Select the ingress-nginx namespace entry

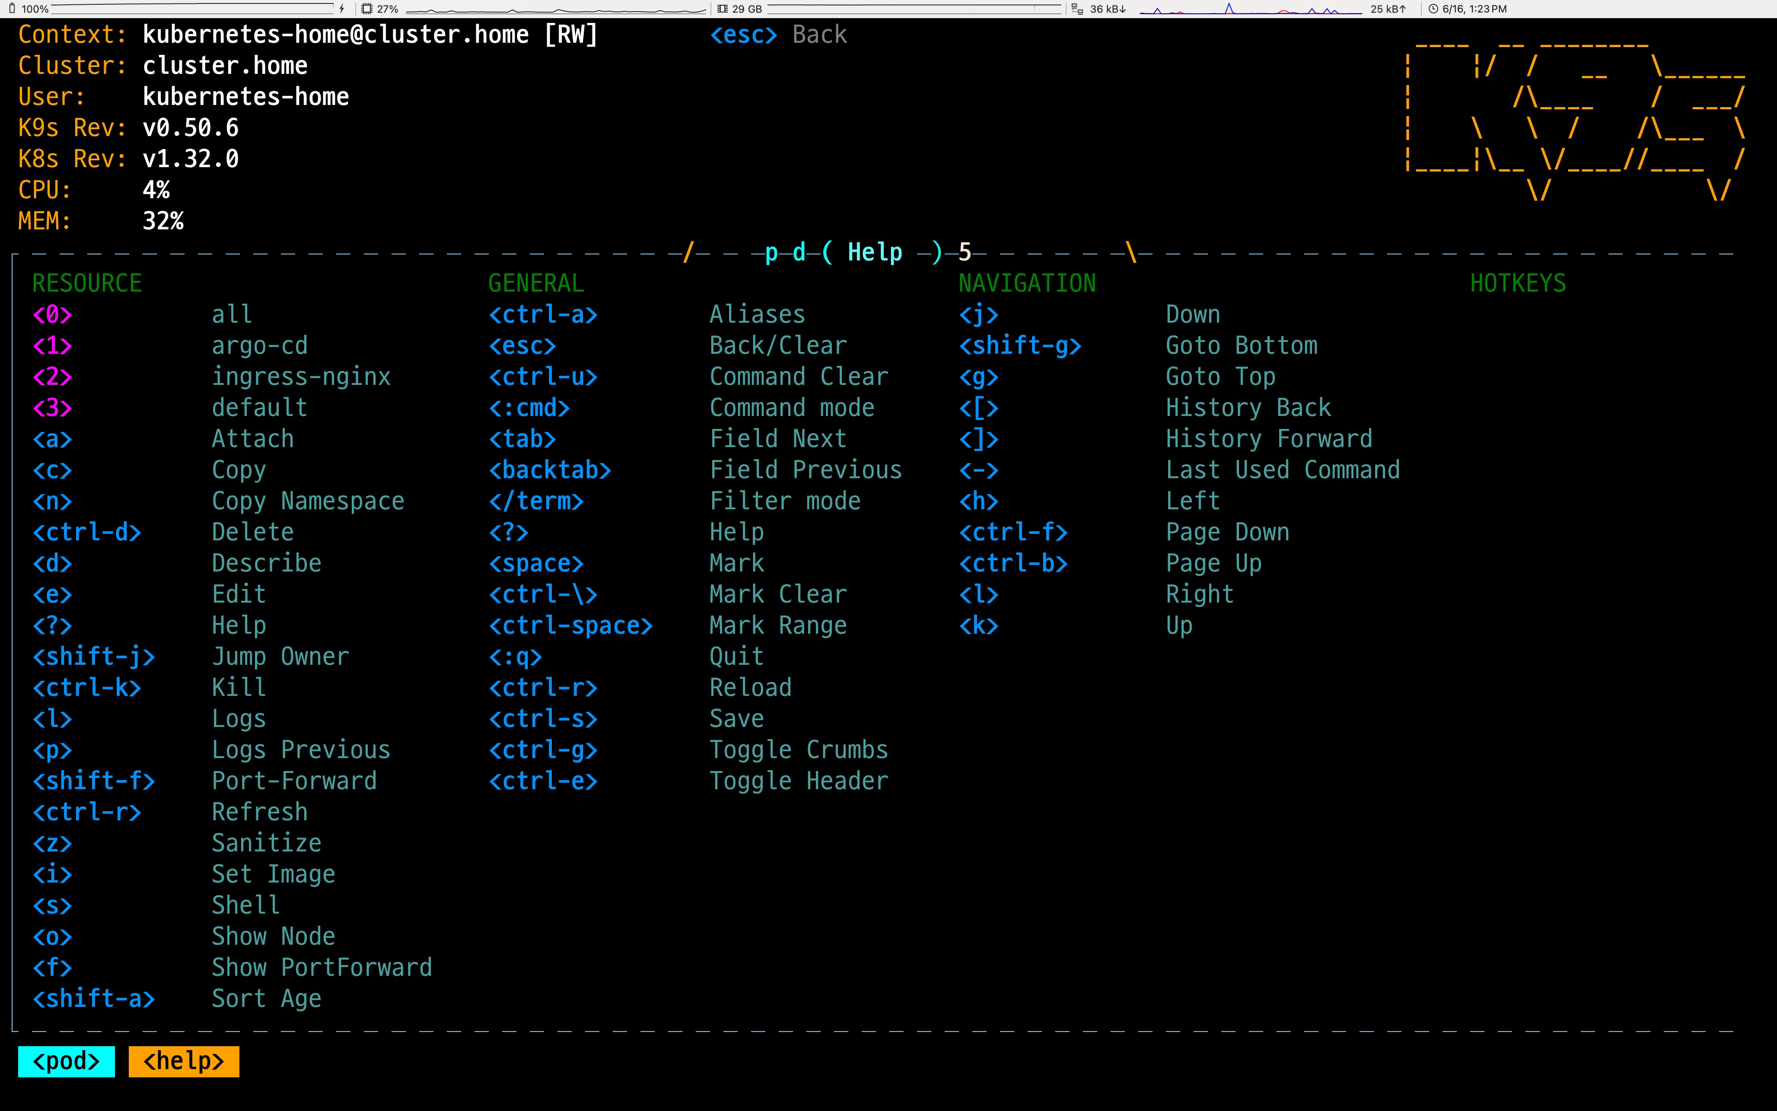(x=301, y=376)
